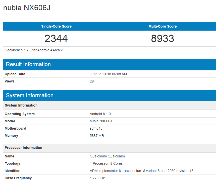The image size is (216, 182).
Task: Click the Android 8.1.0 value
Action: pyautogui.click(x=100, y=114)
